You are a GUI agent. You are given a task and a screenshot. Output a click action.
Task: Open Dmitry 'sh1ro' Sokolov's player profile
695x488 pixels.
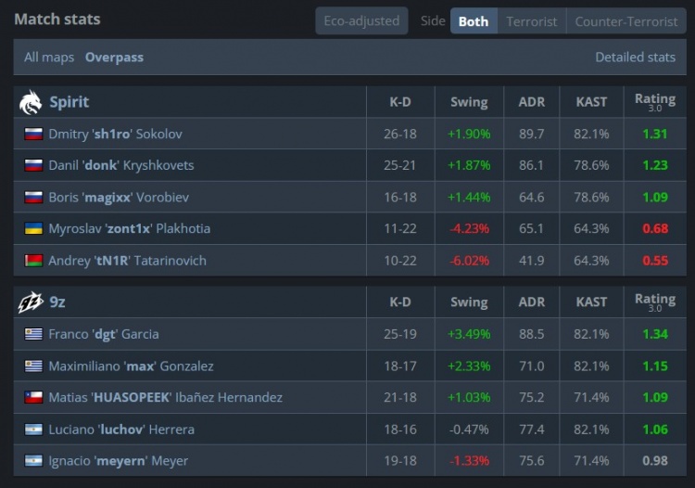coord(115,134)
